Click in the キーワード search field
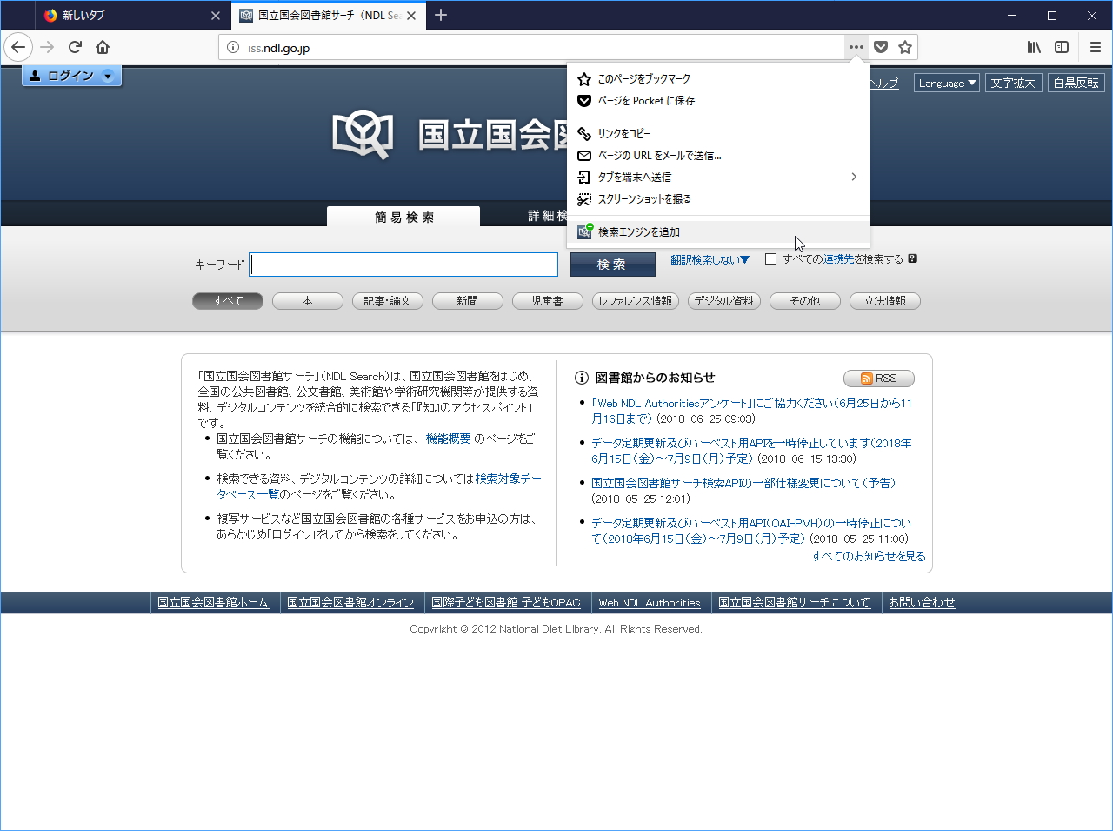The height and width of the screenshot is (831, 1113). pos(404,265)
